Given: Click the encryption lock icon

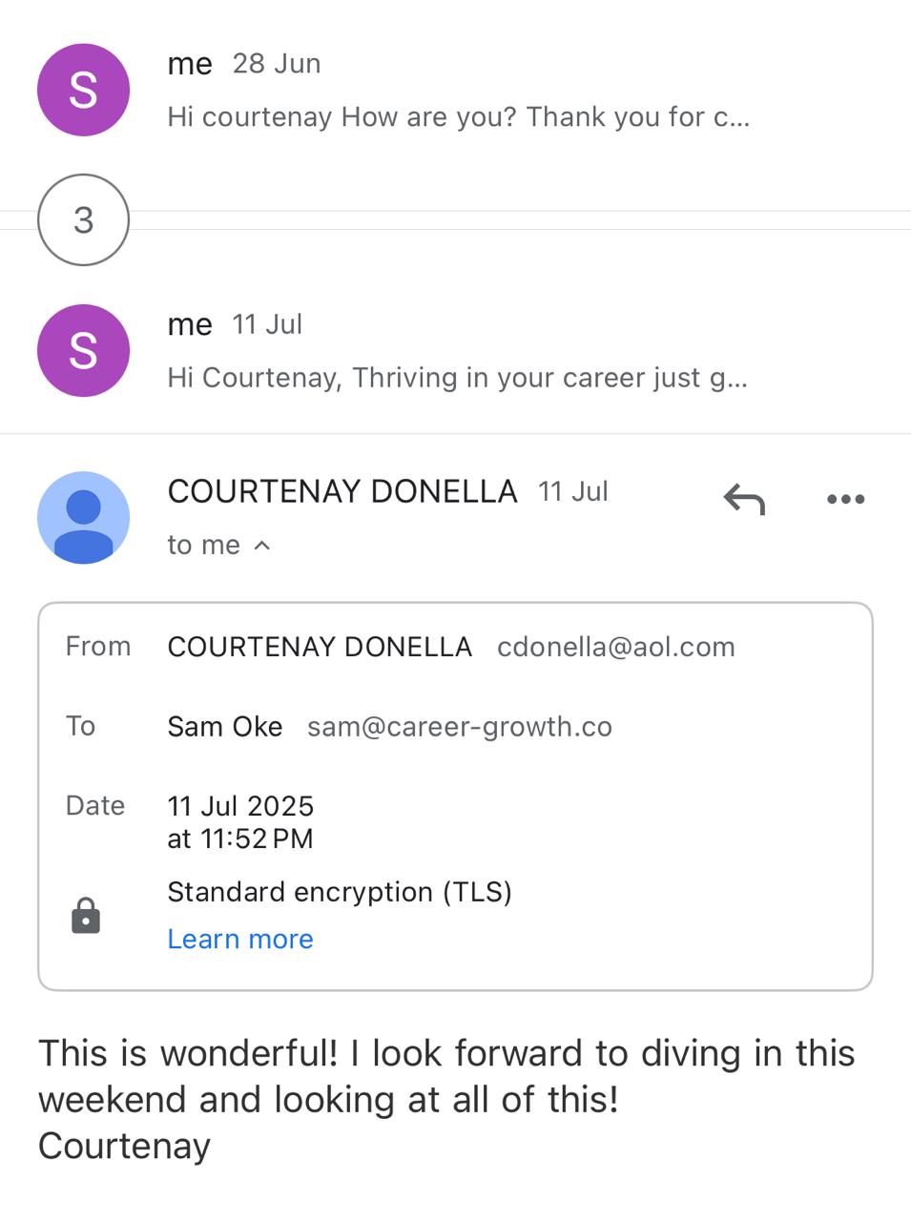Looking at the screenshot, I should click(x=86, y=916).
